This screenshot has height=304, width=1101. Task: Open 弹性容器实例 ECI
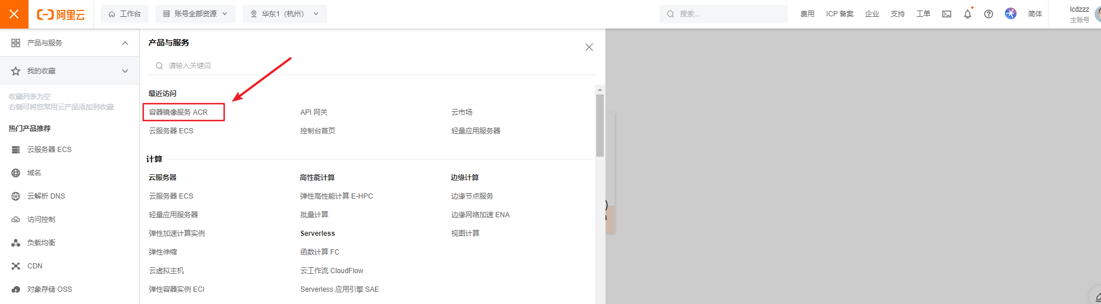click(177, 289)
